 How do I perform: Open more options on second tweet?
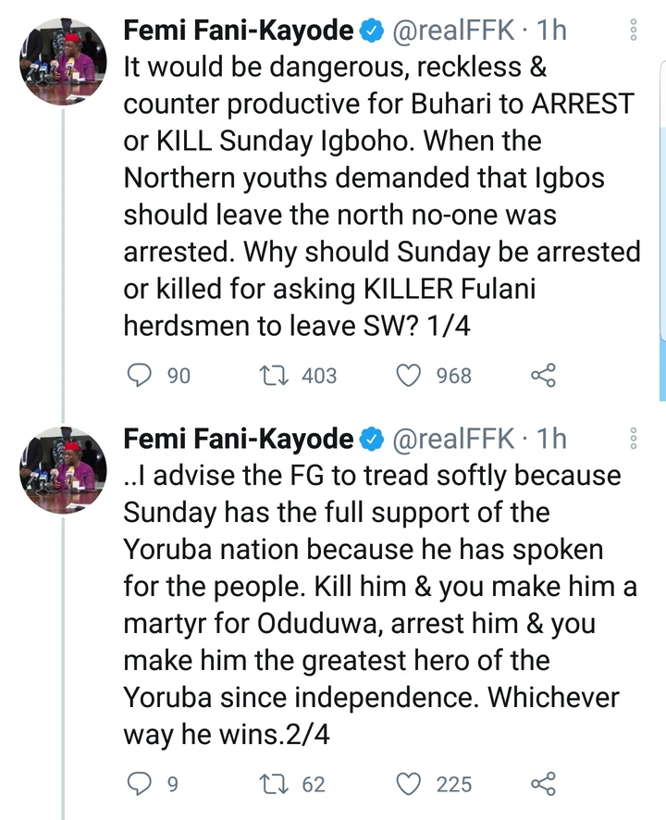click(x=634, y=439)
